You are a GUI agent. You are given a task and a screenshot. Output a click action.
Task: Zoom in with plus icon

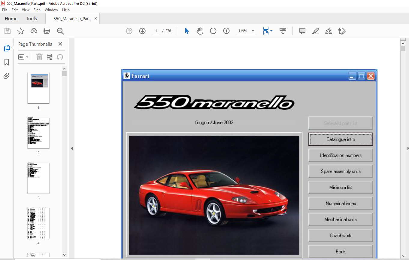(x=226, y=31)
